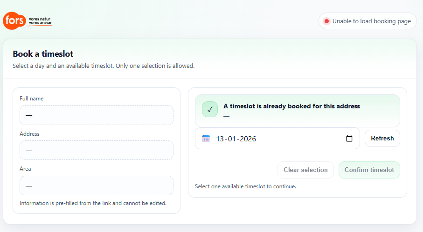Click the already booked timeslot message
The width and height of the screenshot is (423, 232).
(291, 106)
